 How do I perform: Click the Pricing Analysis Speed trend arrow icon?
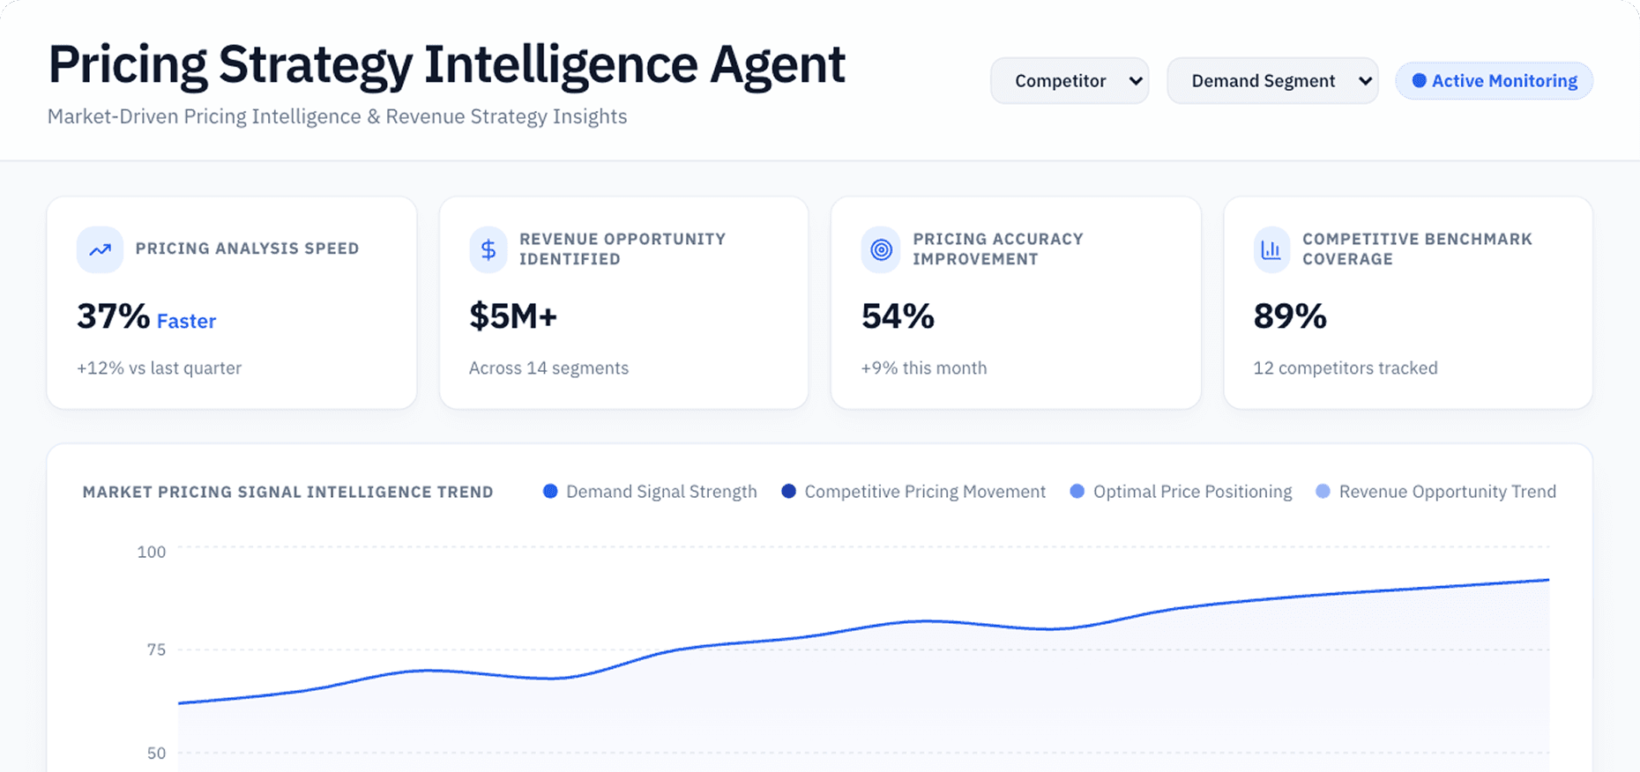pos(100,249)
